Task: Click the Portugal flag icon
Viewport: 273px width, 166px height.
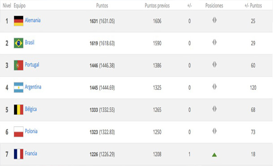Action: 19,65
